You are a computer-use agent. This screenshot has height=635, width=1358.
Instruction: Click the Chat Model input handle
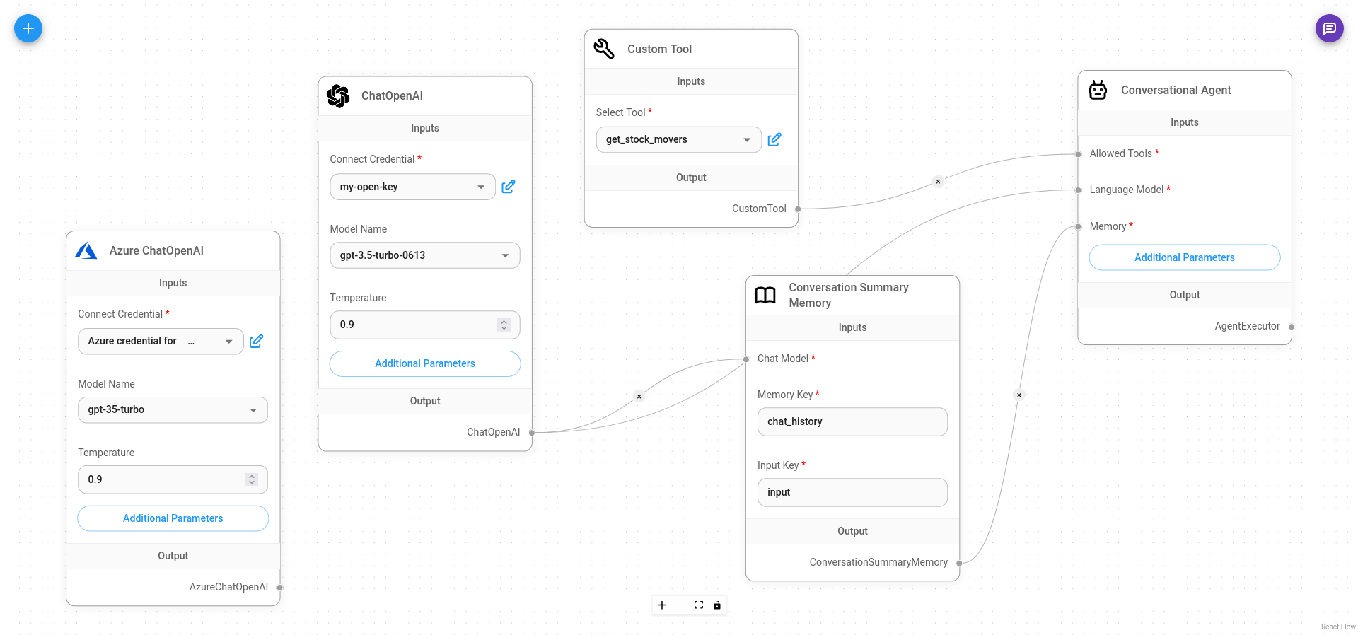pyautogui.click(x=746, y=359)
